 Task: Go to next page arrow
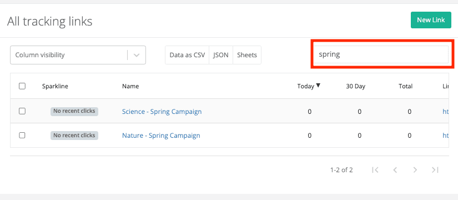[415, 170]
